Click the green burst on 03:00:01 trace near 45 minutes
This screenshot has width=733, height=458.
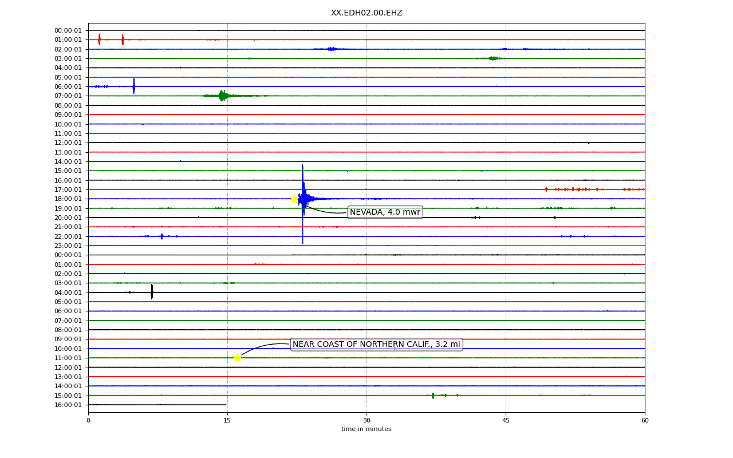point(493,58)
